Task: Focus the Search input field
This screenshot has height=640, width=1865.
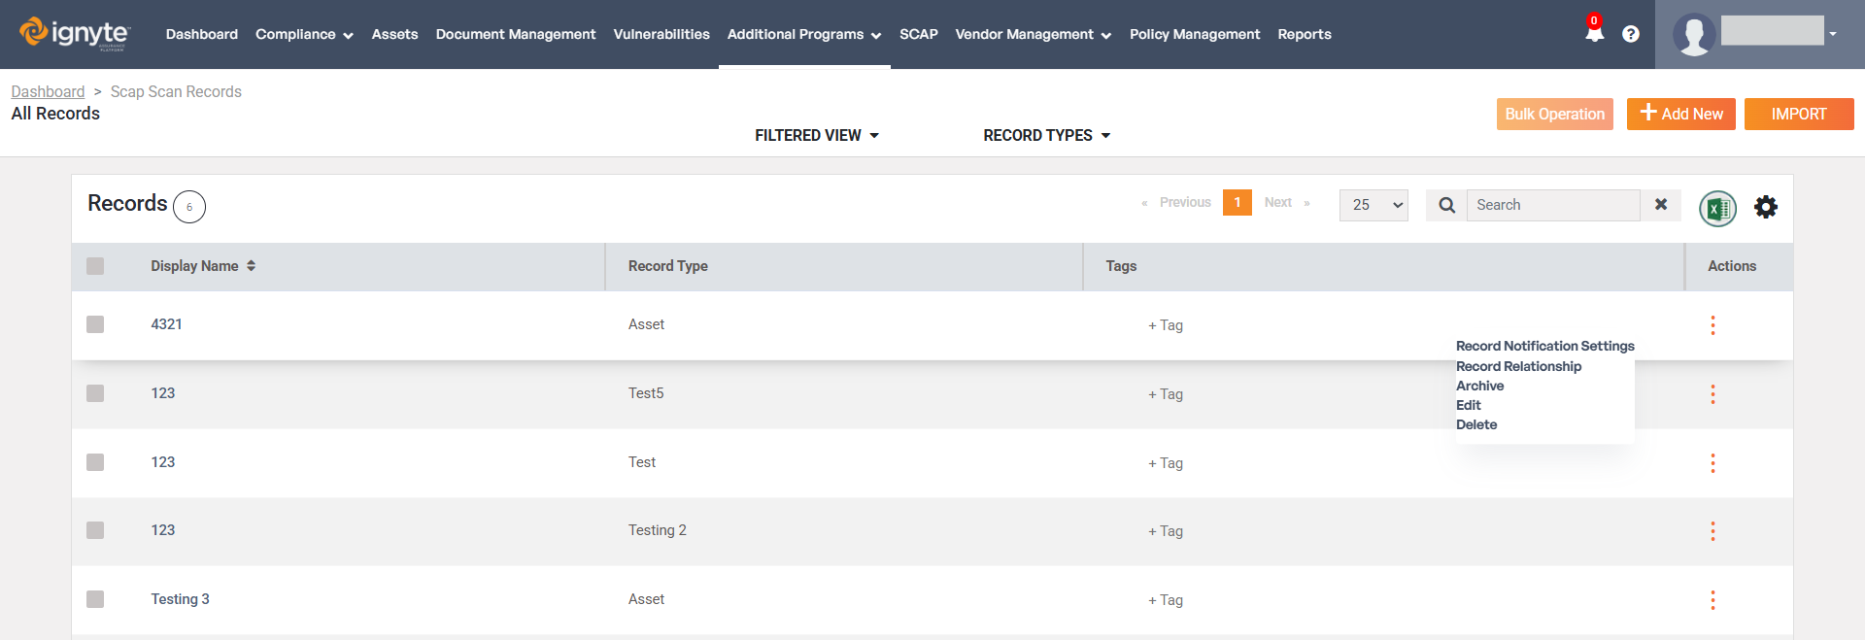Action: [1553, 205]
